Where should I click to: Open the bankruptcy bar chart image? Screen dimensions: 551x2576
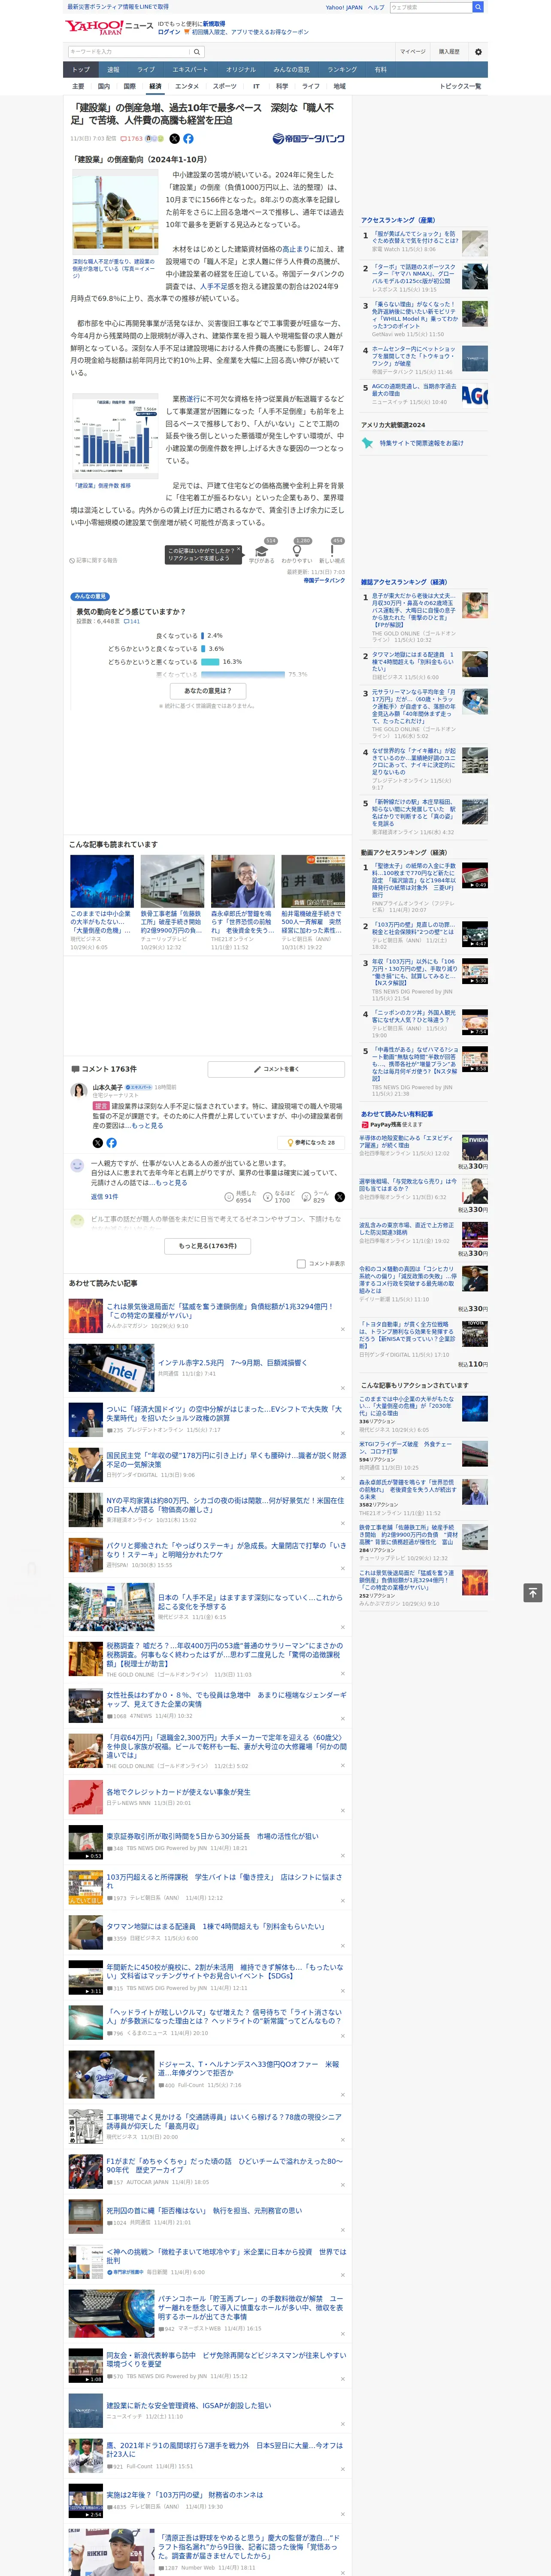pyautogui.click(x=115, y=436)
